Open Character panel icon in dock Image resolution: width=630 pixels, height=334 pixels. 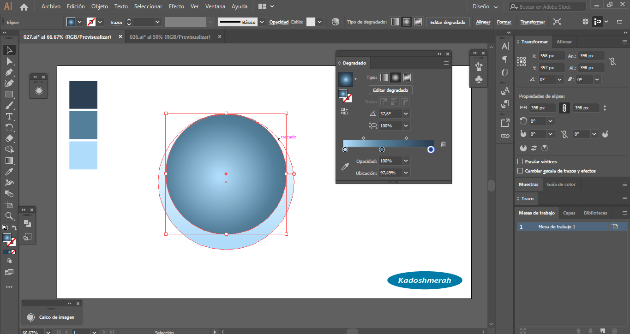[505, 46]
